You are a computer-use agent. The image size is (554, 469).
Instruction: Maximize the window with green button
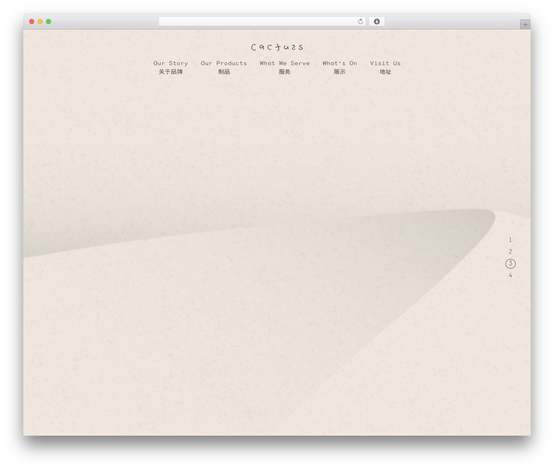tap(48, 22)
